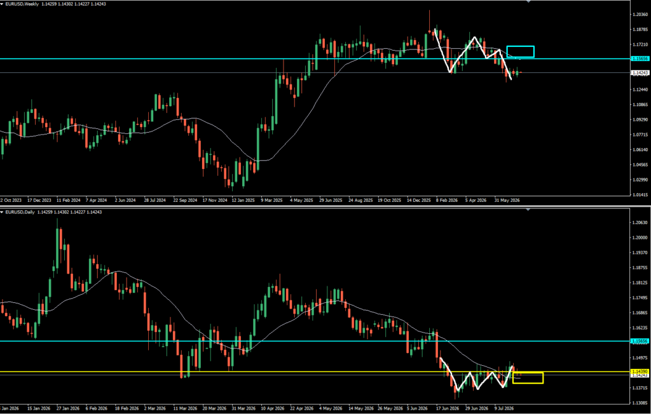651x414 pixels.
Task: Click the 6 Feb 2026 date label
Action: [97, 408]
